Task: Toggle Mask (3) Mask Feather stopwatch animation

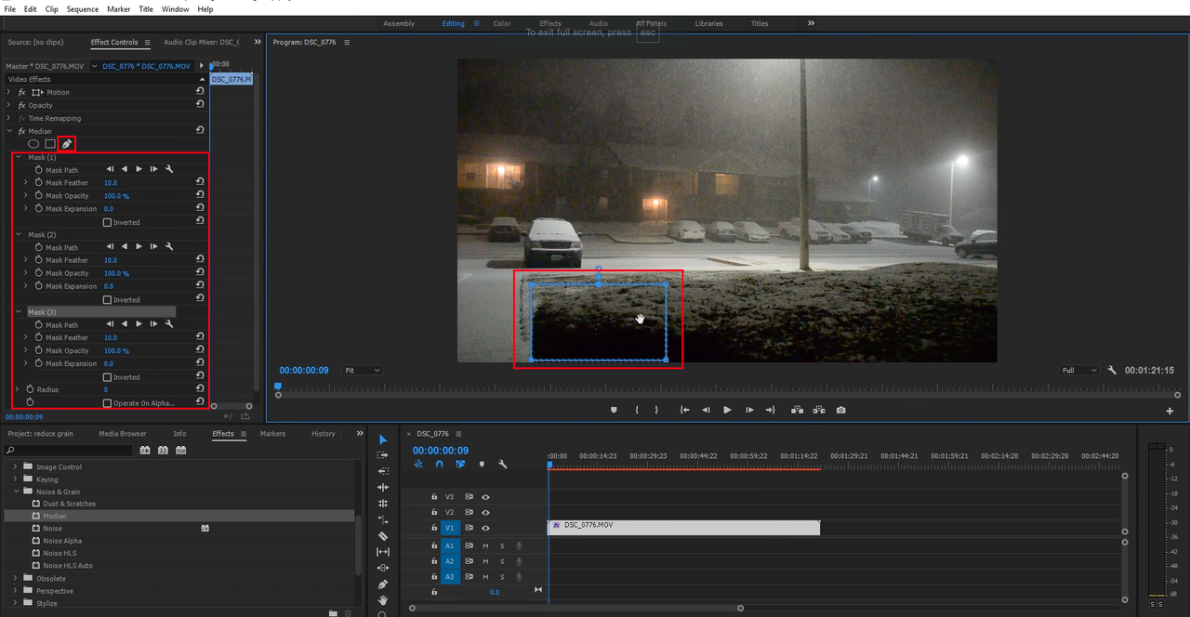Action: pyautogui.click(x=39, y=338)
